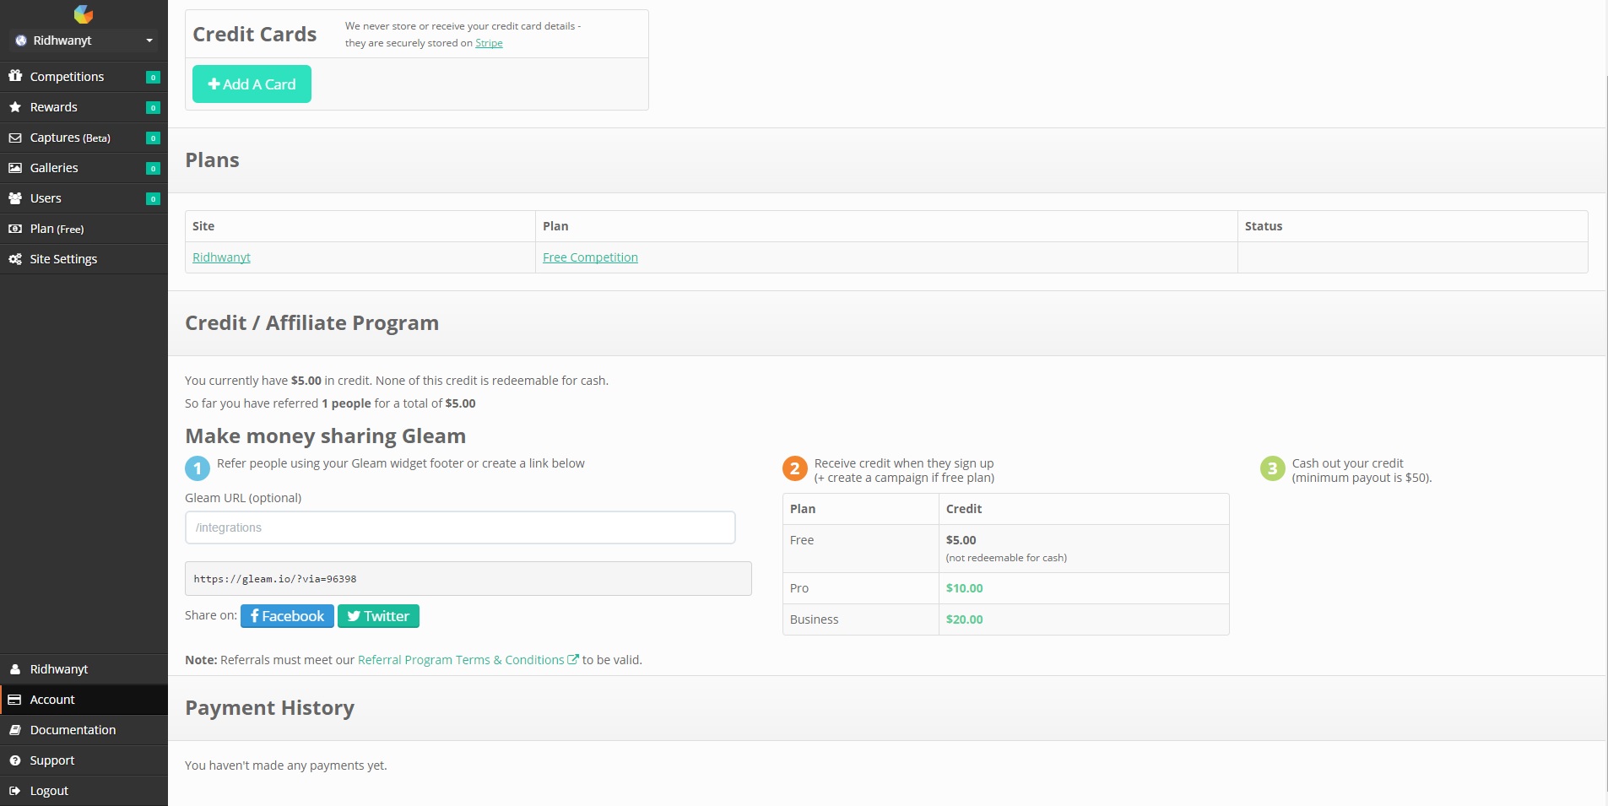Click the Site Settings gears icon
This screenshot has width=1608, height=806.
[15, 259]
